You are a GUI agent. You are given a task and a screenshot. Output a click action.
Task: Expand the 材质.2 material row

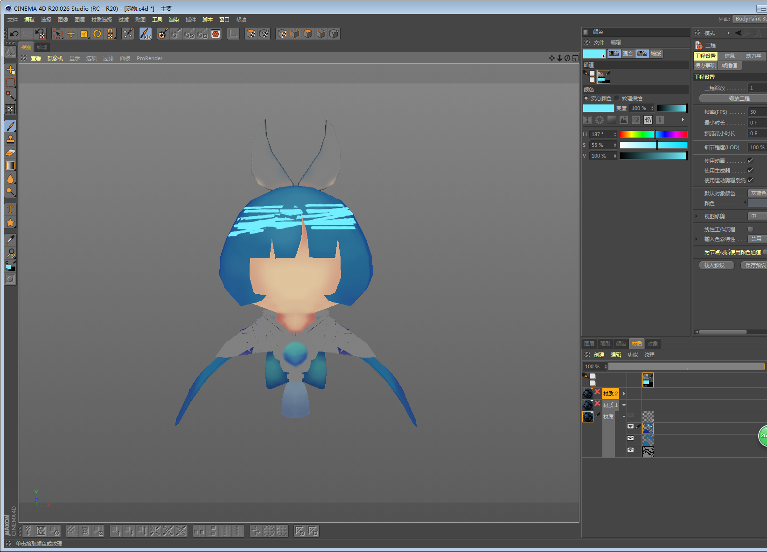tap(624, 394)
